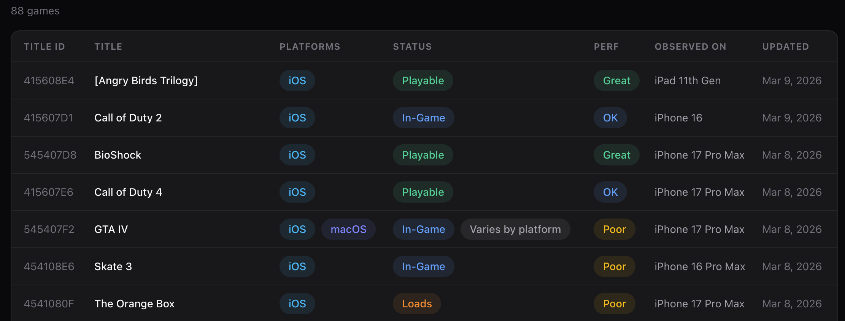Open The Orange Box game entry
The image size is (845, 321).
[x=134, y=304]
